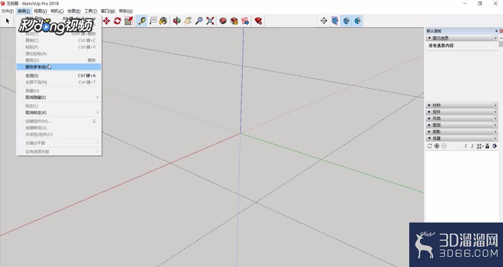Open the 文件(F) menu
This screenshot has width=503, height=267.
point(8,11)
